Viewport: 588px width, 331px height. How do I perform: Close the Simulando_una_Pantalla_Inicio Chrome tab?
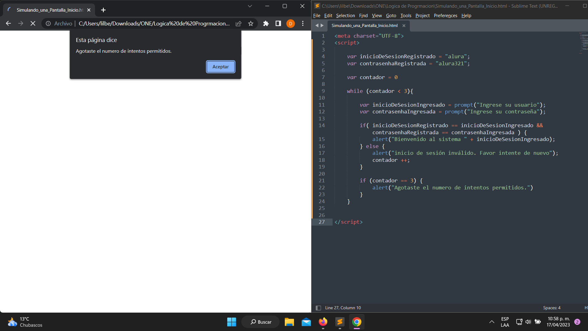pos(89,10)
